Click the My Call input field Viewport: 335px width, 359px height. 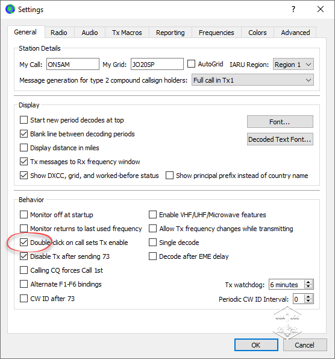pyautogui.click(x=73, y=64)
